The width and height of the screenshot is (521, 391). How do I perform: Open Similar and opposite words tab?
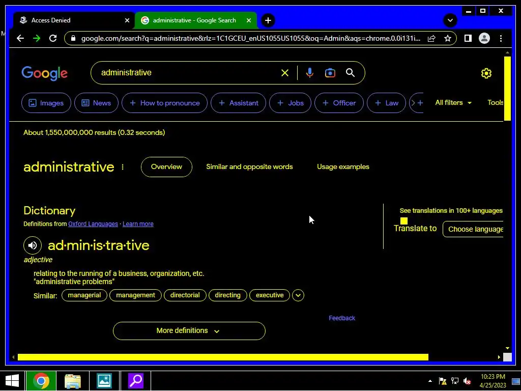point(249,166)
